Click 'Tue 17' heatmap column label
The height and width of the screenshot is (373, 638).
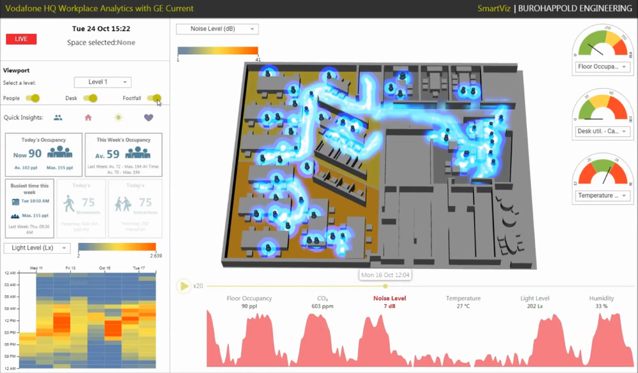click(x=138, y=268)
